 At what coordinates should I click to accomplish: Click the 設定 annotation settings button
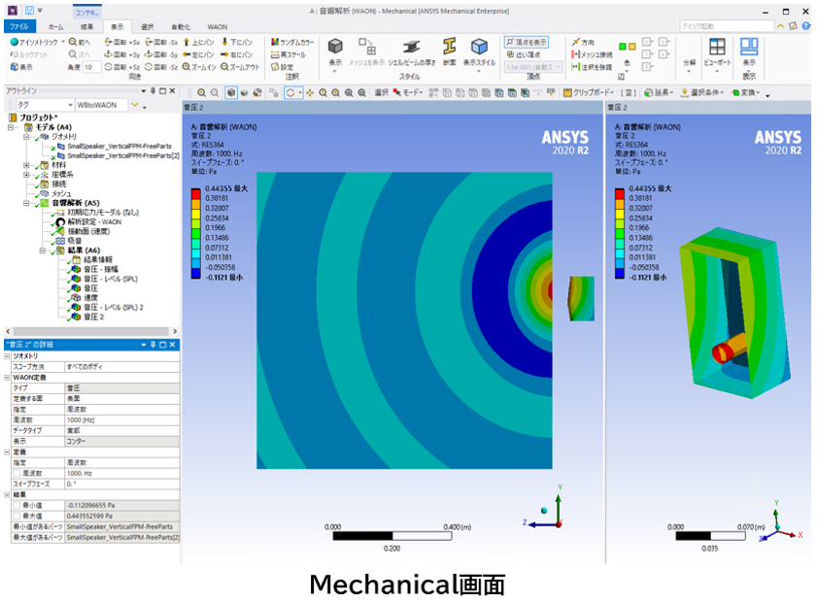282,67
